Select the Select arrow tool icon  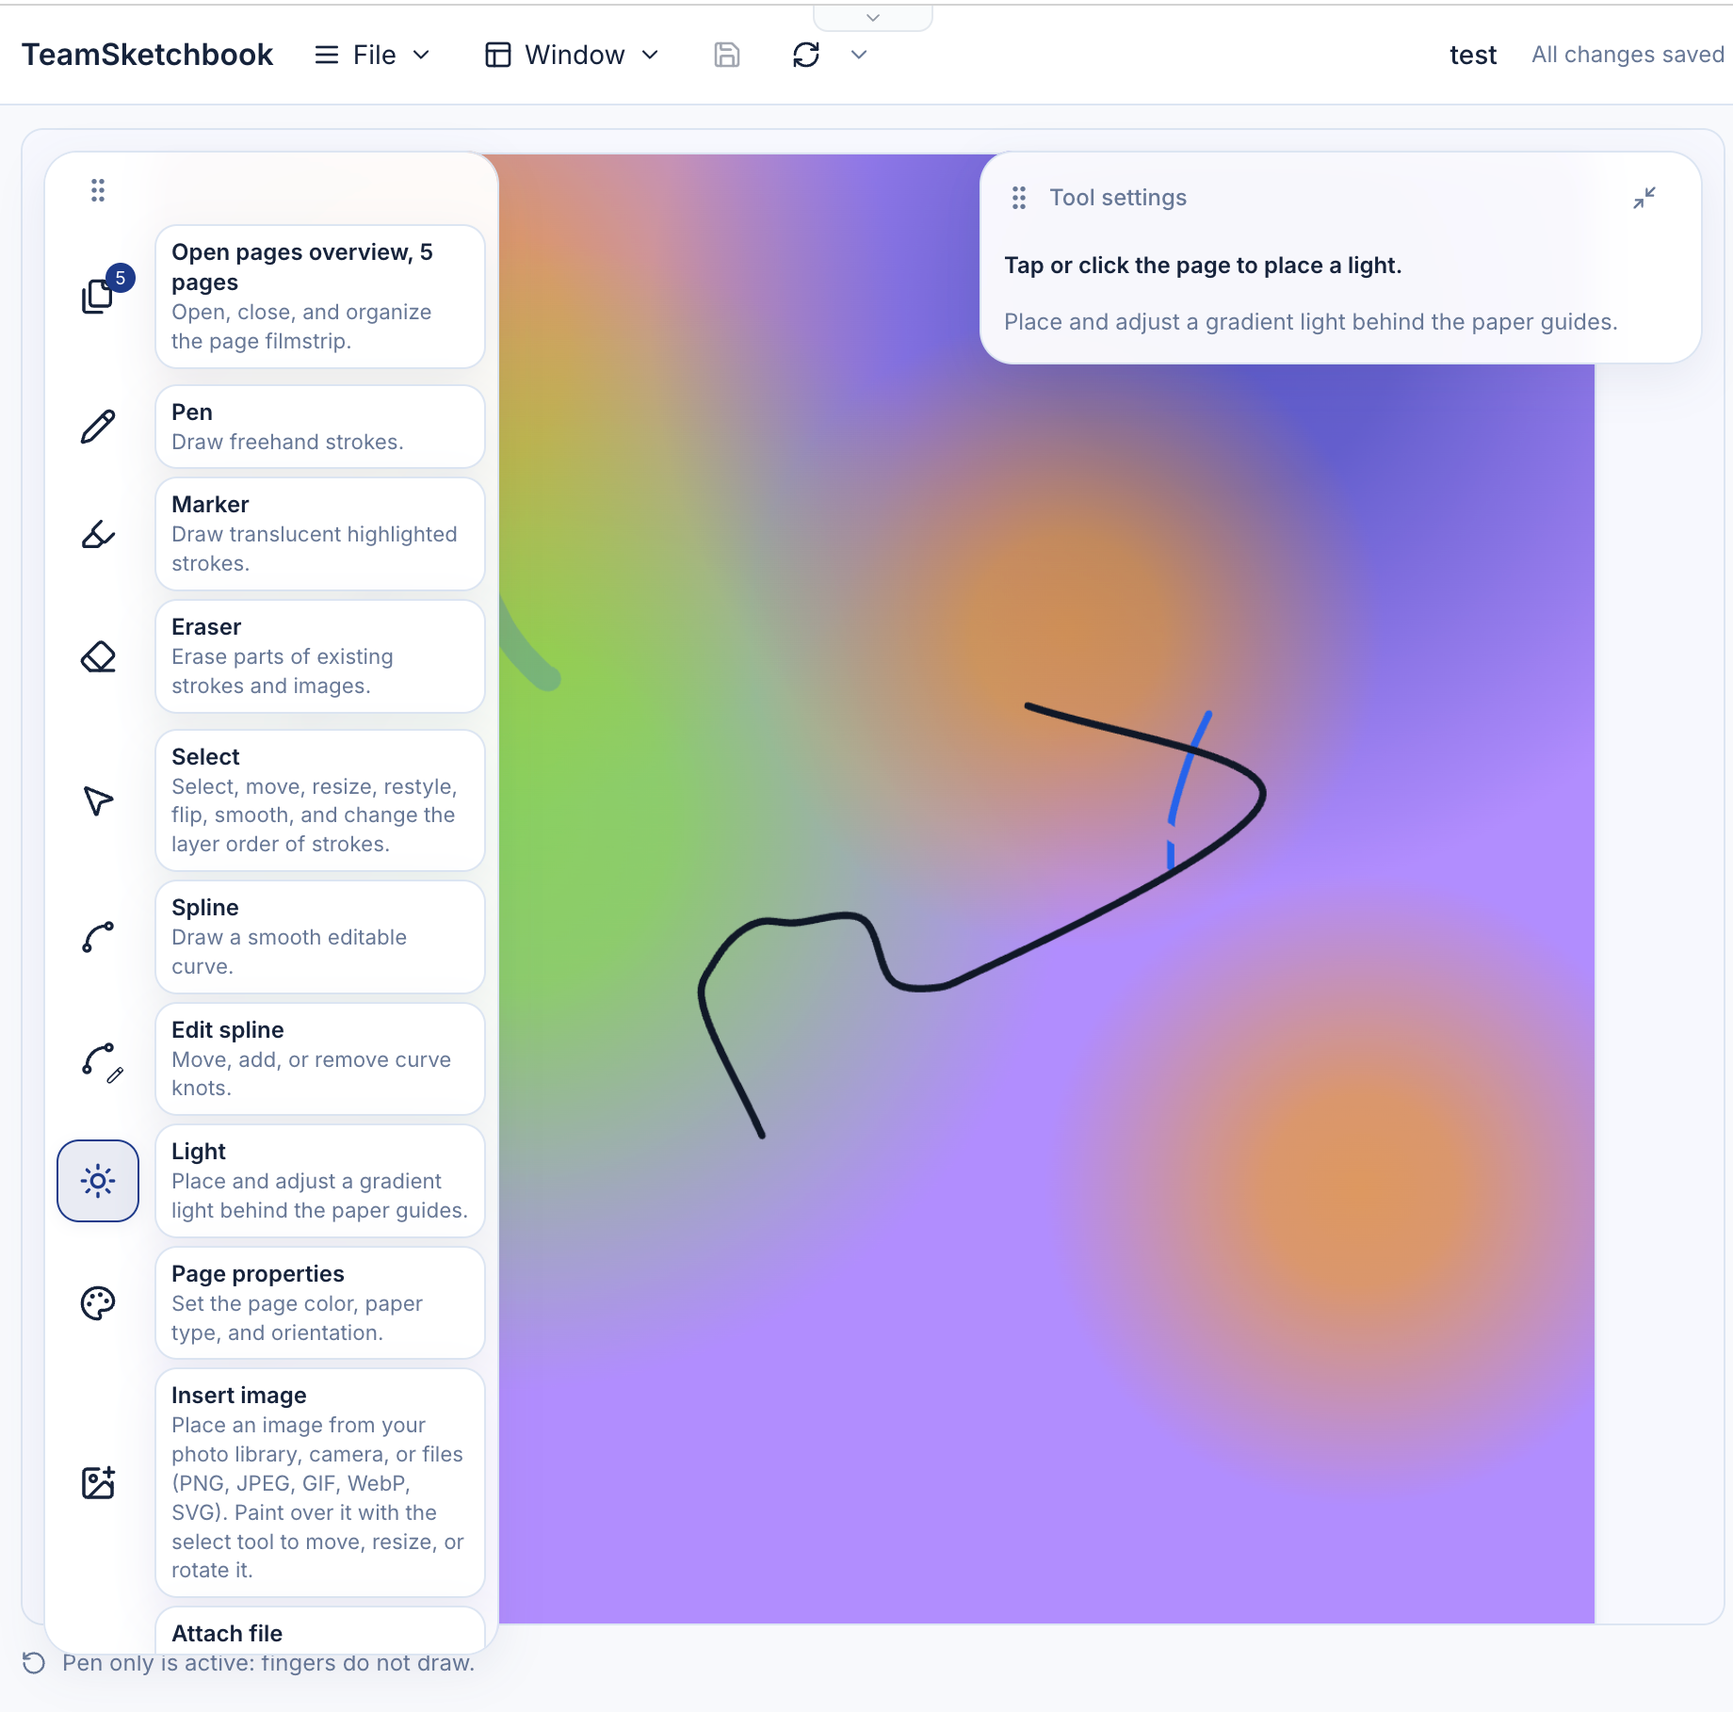(x=98, y=800)
